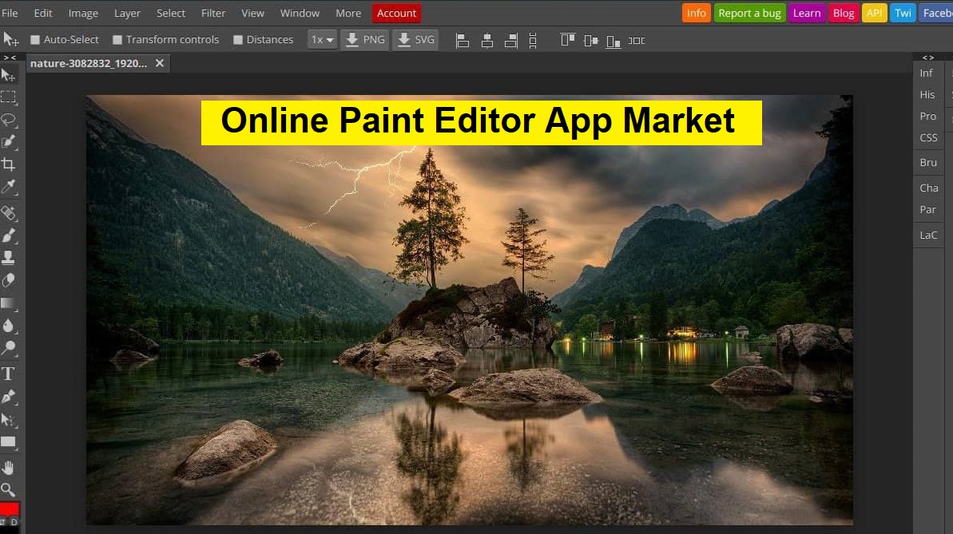Screen dimensions: 953x534
Task: Enable the Auto-Select checkbox
Action: click(x=34, y=39)
